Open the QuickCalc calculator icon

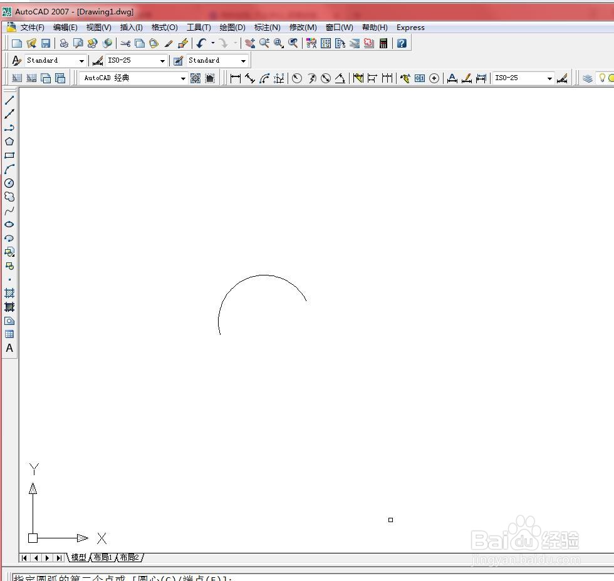pyautogui.click(x=383, y=43)
